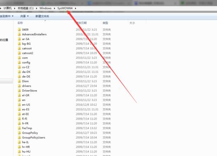Click 新建文件夹 toolbar button
Viewport: 217px width, 156px height.
pos(42,16)
